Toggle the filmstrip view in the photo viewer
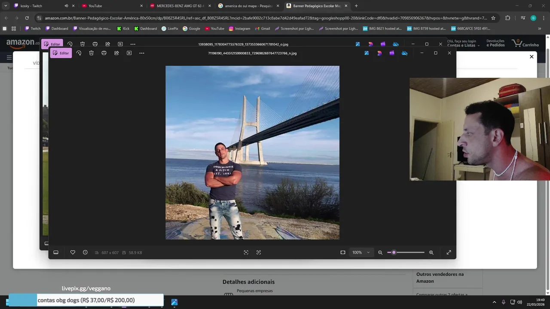This screenshot has height=309, width=550. pos(56,252)
